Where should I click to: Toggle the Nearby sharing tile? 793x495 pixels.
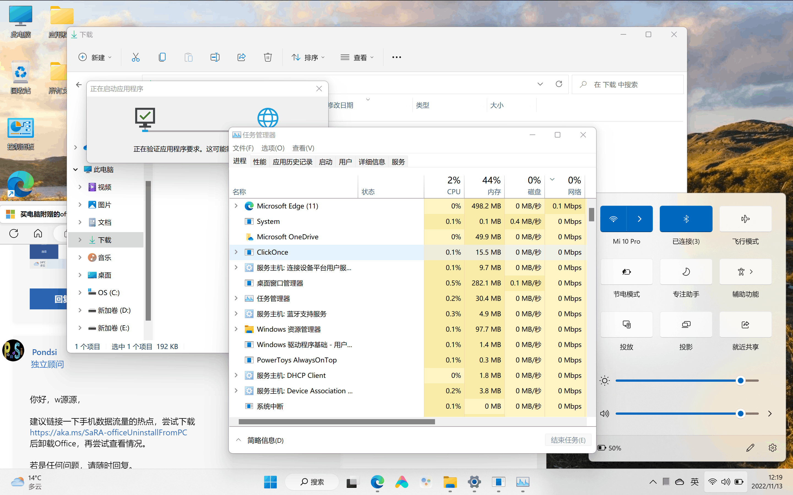pyautogui.click(x=745, y=324)
